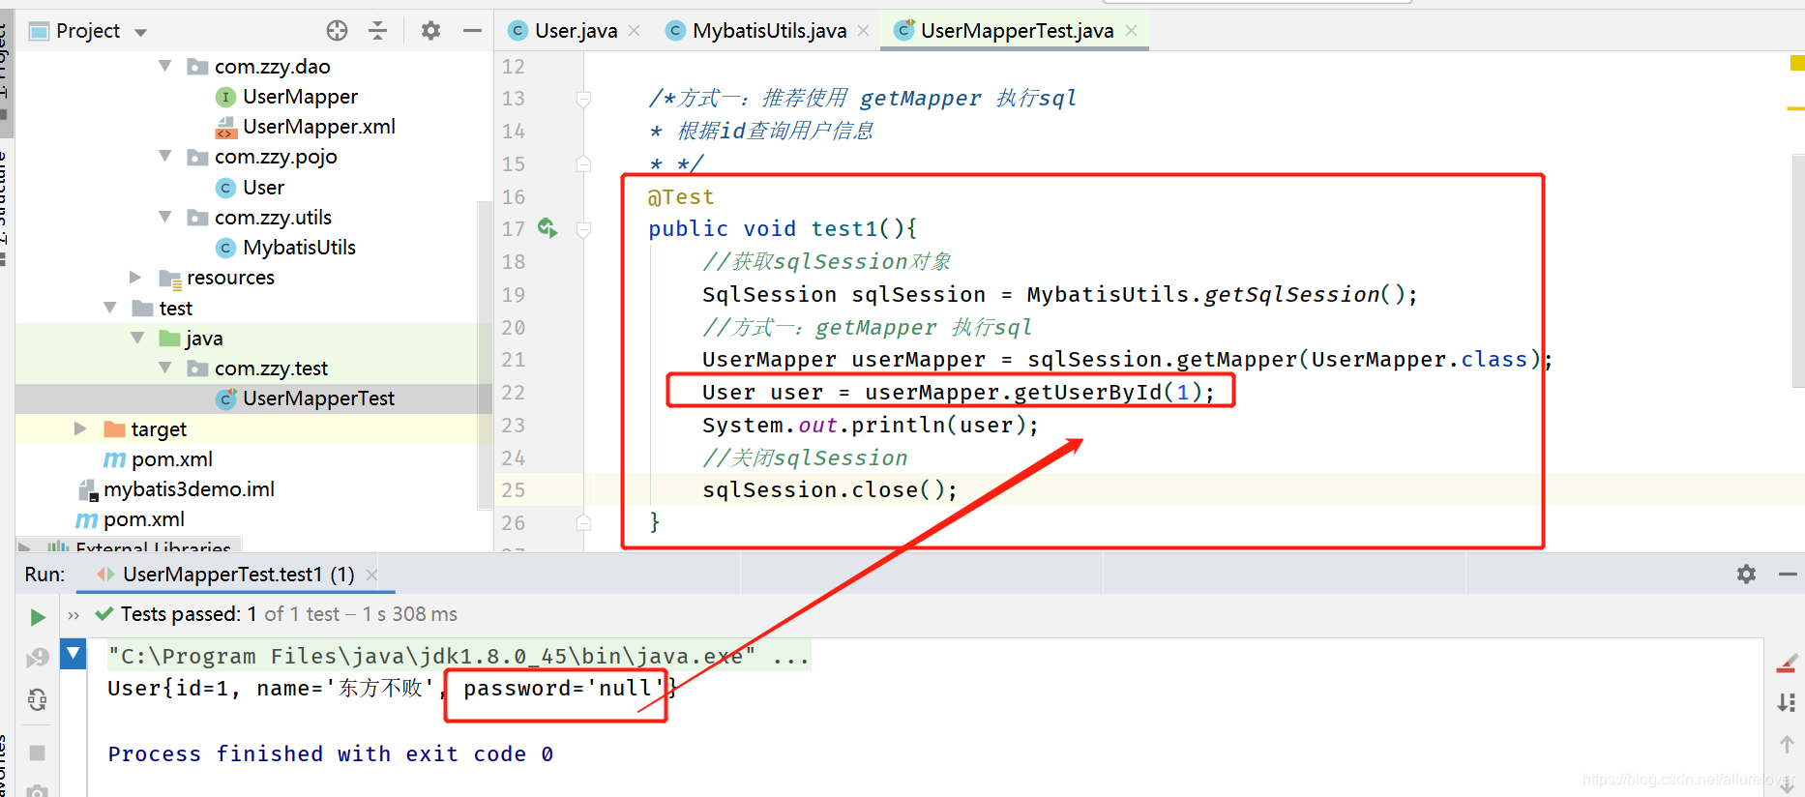This screenshot has width=1805, height=797.
Task: Click the stop process icon
Action: 38,752
